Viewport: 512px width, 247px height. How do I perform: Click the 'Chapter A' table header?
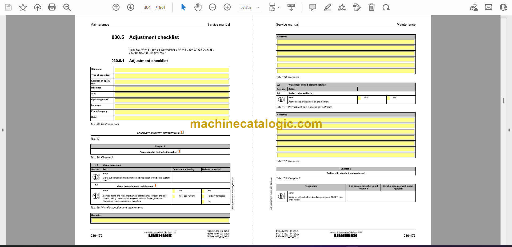click(160, 146)
